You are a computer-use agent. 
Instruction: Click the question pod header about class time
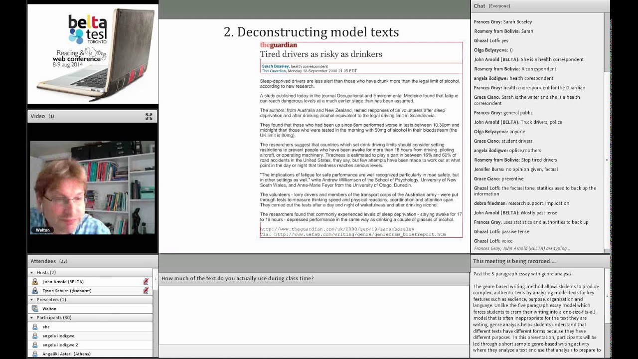click(x=314, y=278)
